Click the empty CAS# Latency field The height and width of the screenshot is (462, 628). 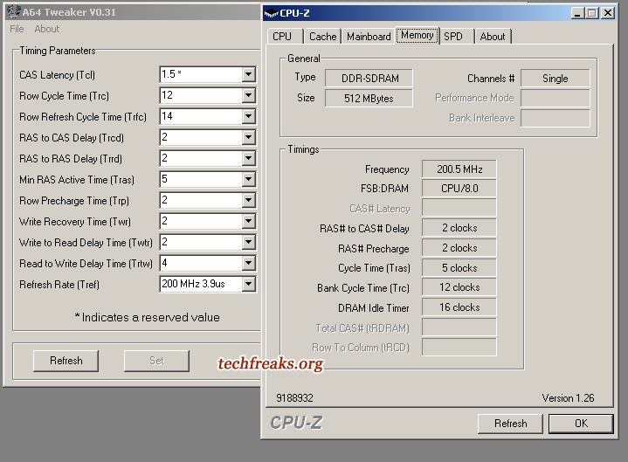459,208
